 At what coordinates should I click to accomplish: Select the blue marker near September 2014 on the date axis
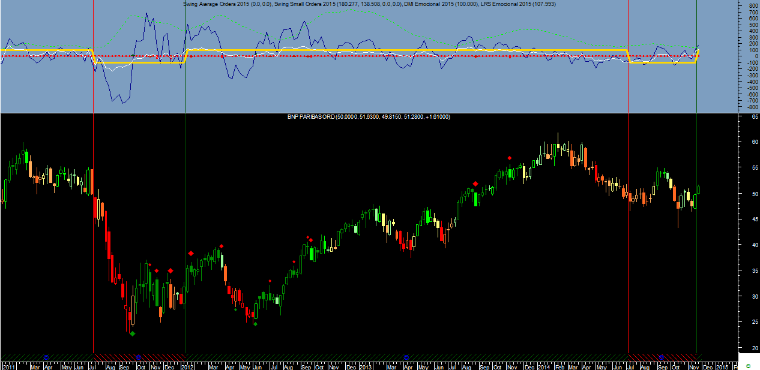(x=661, y=357)
